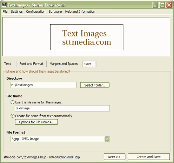Click the 'File Format' label
This screenshot has width=174, height=163.
16,132
